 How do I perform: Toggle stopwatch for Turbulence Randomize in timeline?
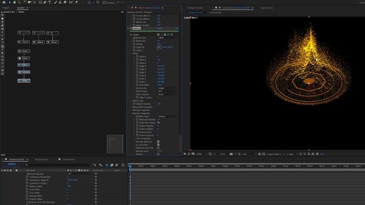point(27,177)
